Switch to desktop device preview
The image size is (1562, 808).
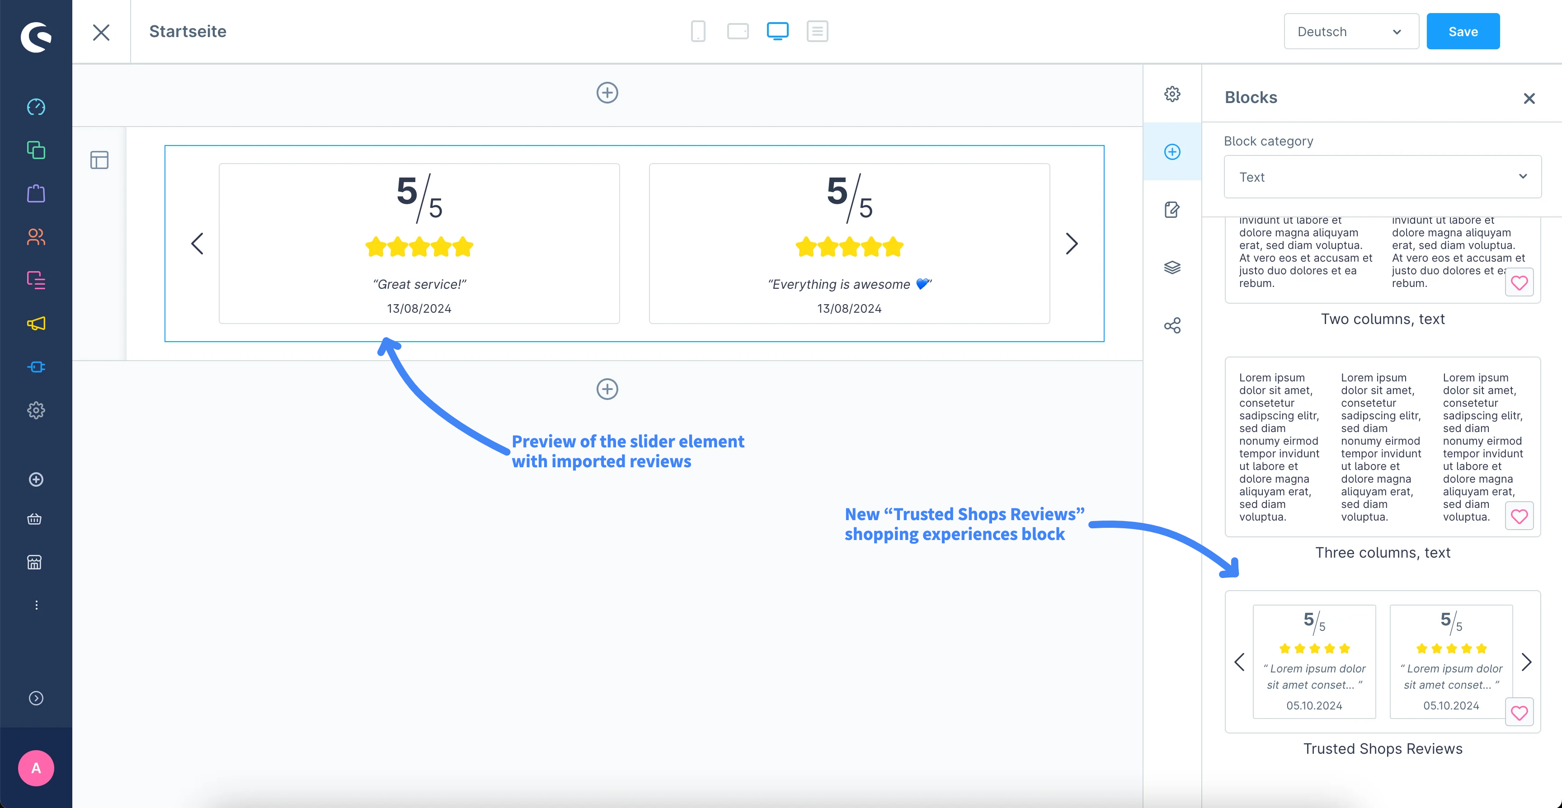tap(777, 31)
